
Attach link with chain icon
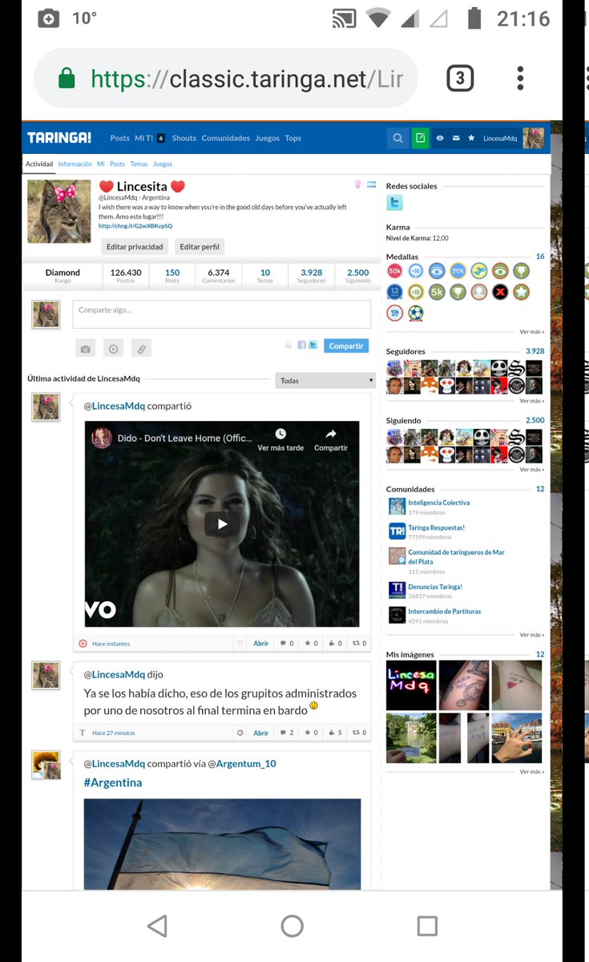(141, 348)
